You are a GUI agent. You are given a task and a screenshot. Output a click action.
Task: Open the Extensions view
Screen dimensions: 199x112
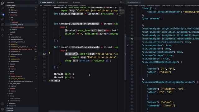point(2,25)
